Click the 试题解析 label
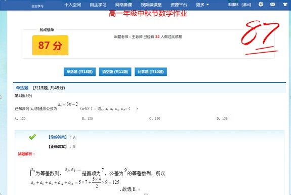Viewport: 291px width, 195px height. tap(26, 154)
